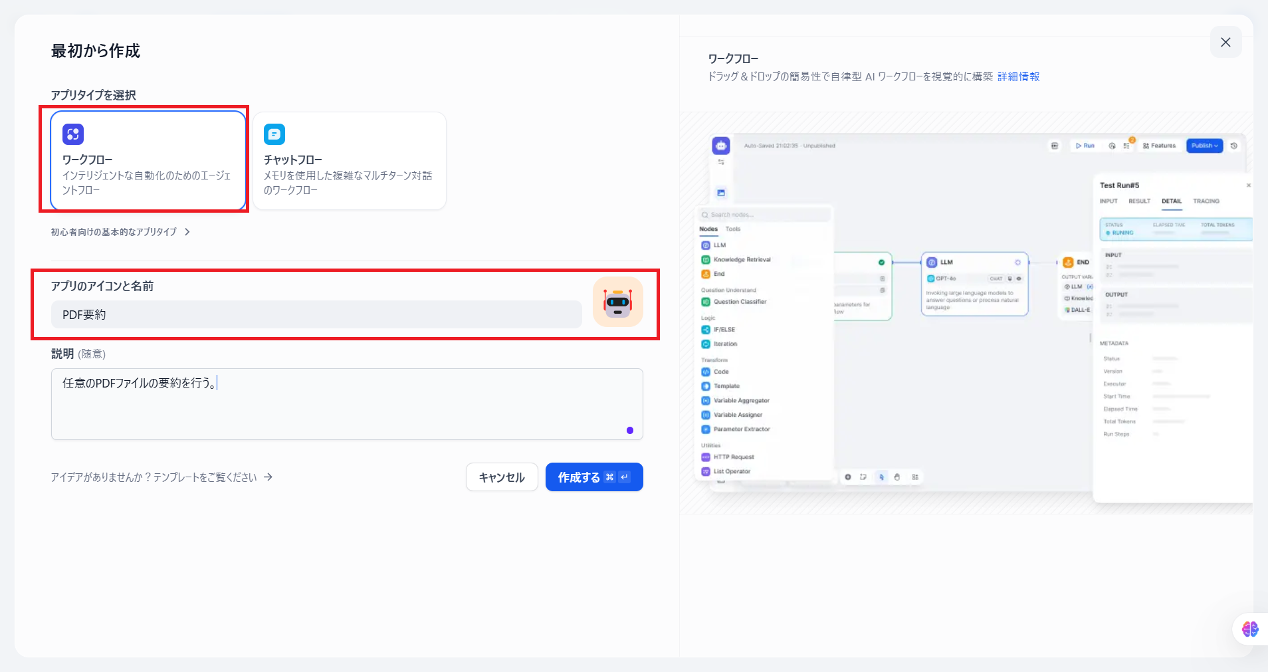
Task: Click the blue Chatflow app-type icon
Action: click(x=274, y=134)
